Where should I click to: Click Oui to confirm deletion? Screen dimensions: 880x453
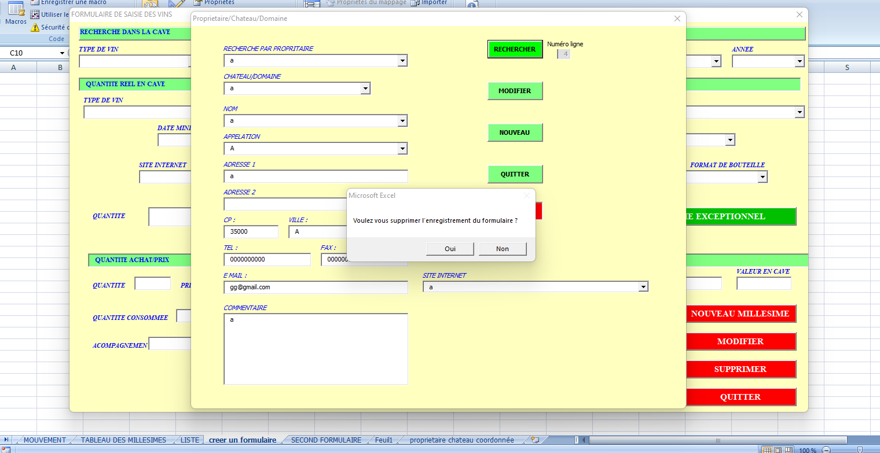tap(450, 249)
